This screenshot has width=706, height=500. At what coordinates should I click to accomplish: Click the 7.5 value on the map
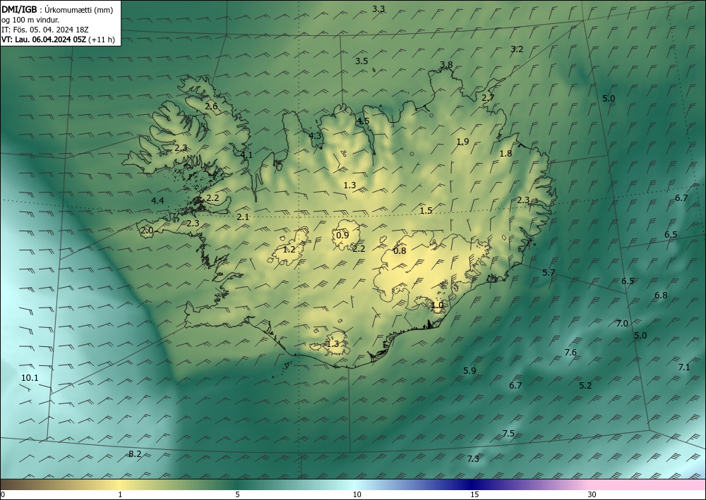(508, 434)
